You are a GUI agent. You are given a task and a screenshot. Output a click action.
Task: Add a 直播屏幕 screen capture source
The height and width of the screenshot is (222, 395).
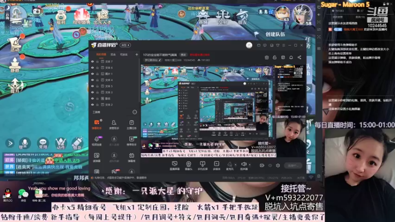pyautogui.click(x=175, y=166)
